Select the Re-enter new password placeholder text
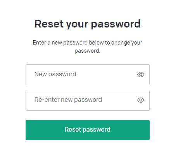Image resolution: width=176 pixels, height=163 pixels. coord(68,100)
